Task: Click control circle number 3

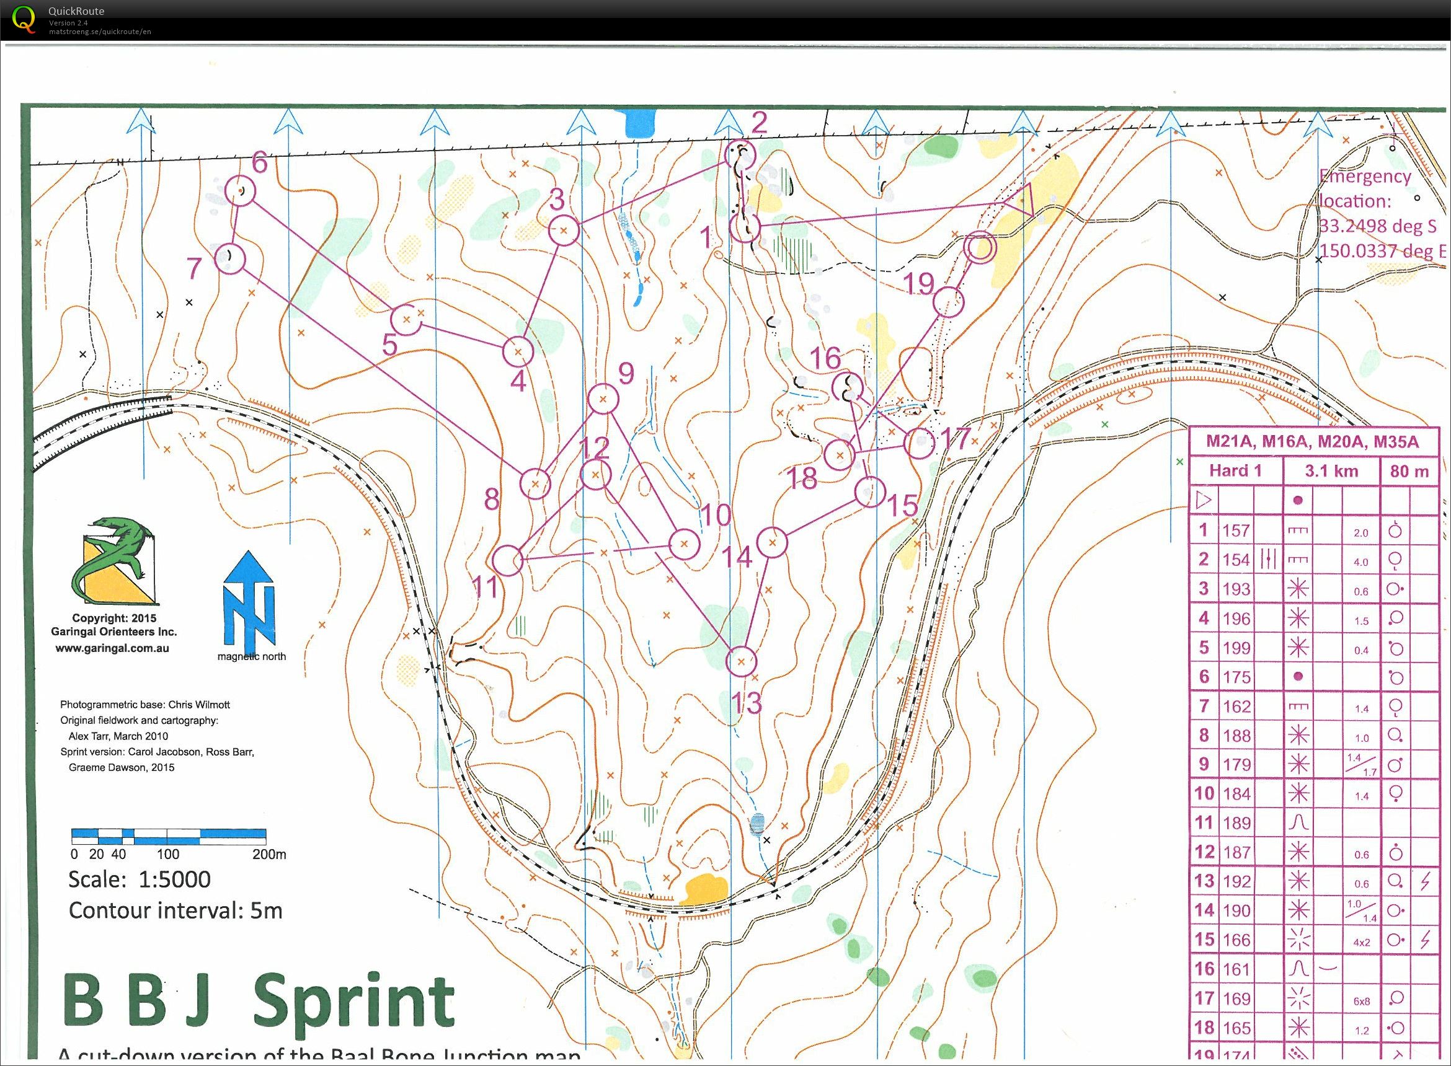Action: (563, 230)
